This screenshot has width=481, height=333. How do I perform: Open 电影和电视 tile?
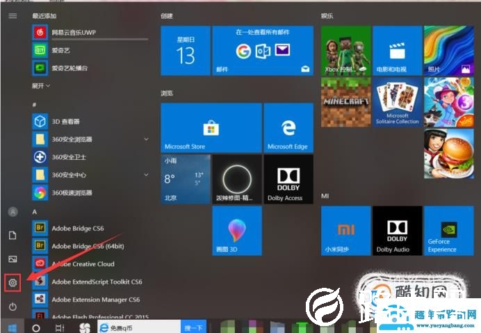point(398,51)
